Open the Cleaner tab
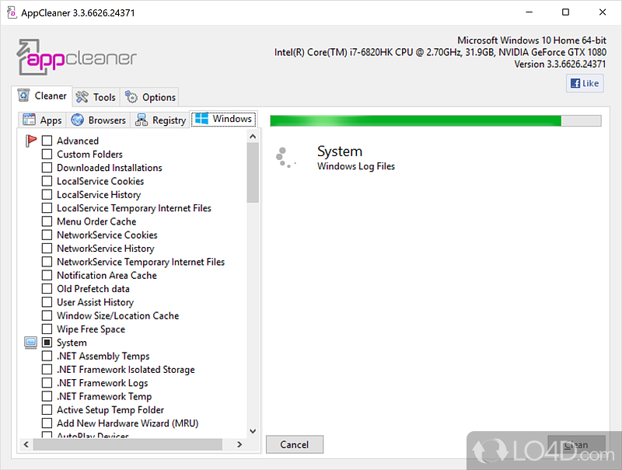This screenshot has width=622, height=470. 42,96
